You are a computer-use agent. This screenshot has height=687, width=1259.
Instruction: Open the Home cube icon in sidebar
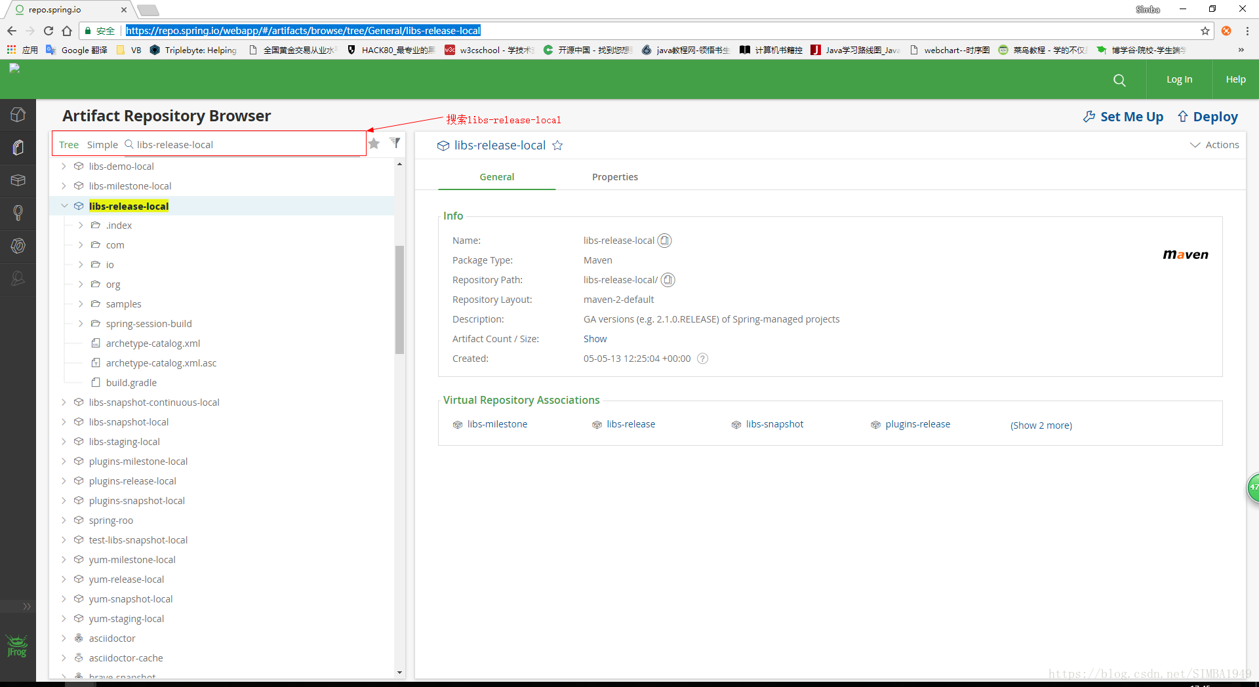tap(18, 115)
